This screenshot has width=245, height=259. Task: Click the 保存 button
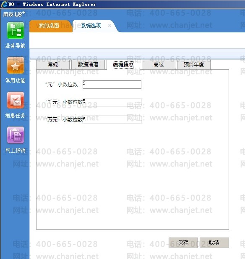pyautogui.click(x=183, y=243)
